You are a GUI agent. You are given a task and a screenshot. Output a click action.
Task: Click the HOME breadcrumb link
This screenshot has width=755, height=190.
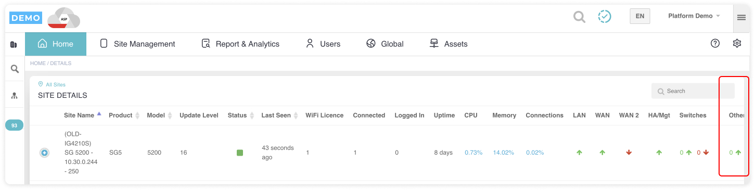click(38, 64)
